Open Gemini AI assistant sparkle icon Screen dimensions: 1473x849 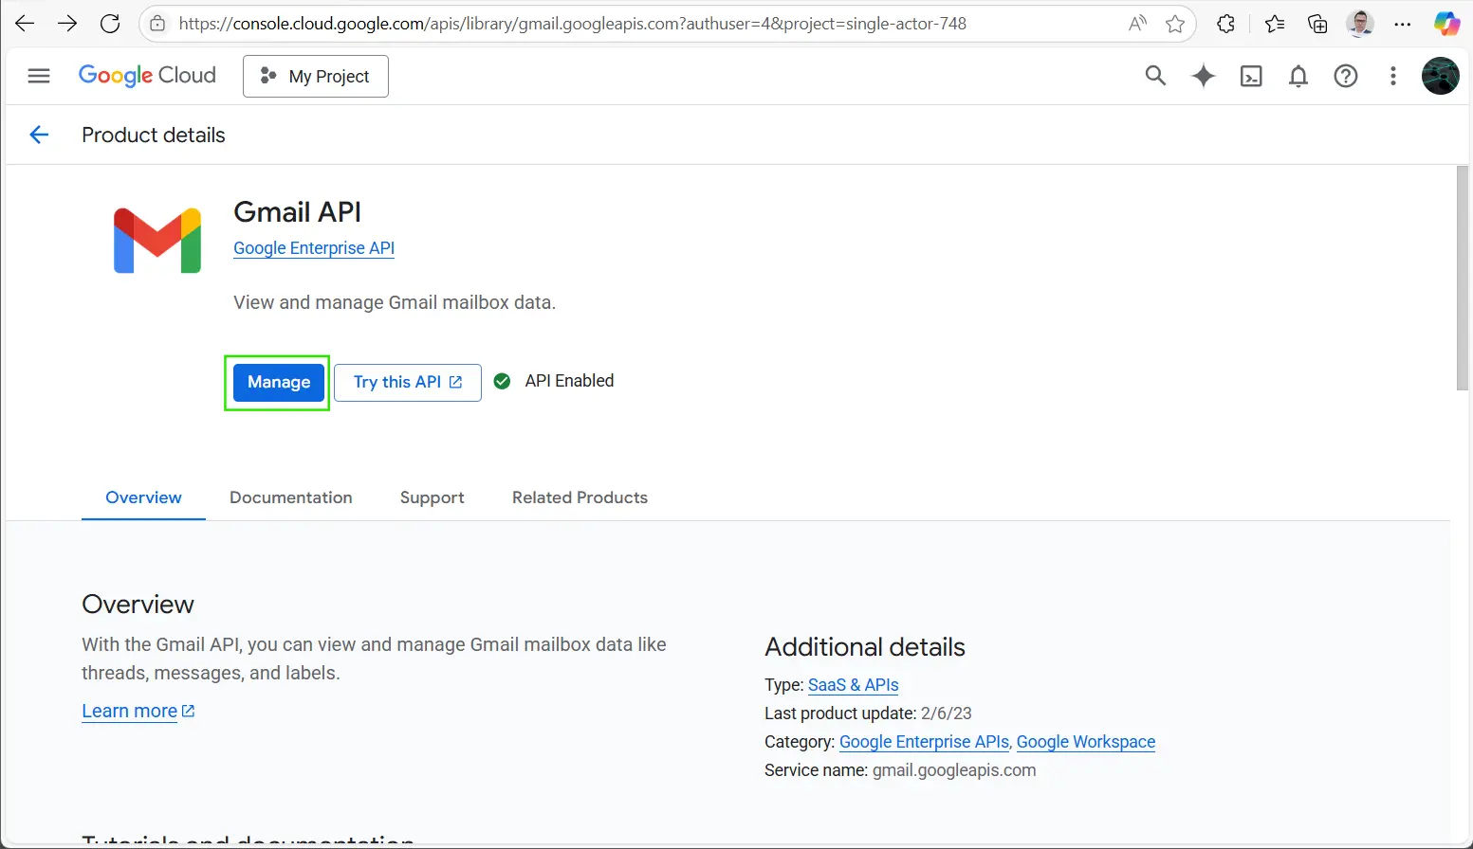point(1203,76)
